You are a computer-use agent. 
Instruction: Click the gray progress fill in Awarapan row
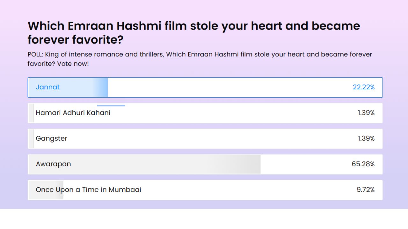pos(145,164)
